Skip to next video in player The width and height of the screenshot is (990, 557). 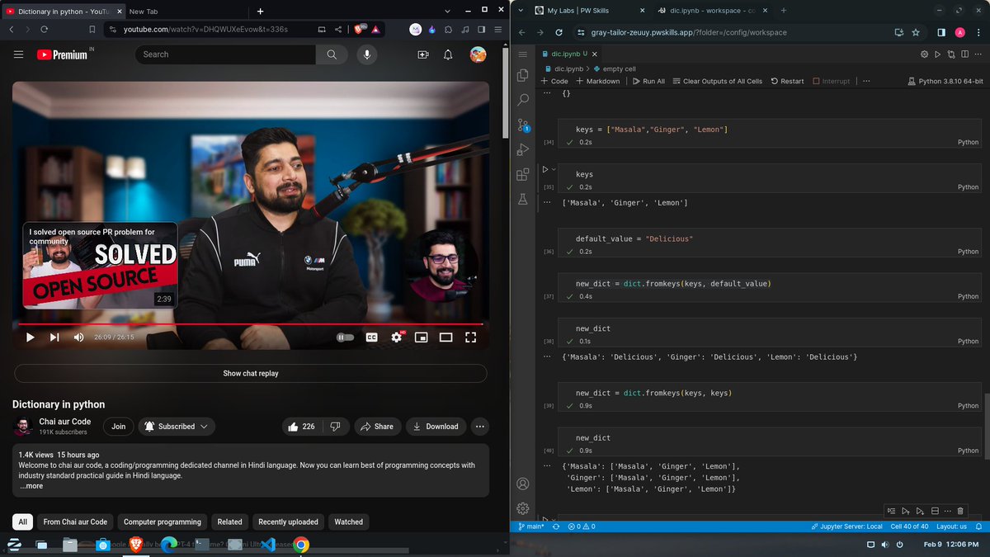coord(54,337)
